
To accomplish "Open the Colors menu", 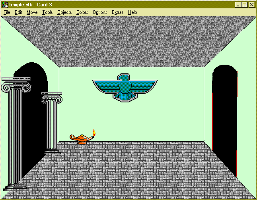I will pos(82,12).
